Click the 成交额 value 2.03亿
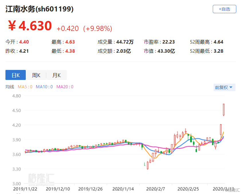242x194 pixels. pyautogui.click(x=123, y=51)
